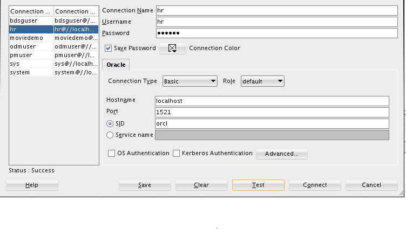Image resolution: width=406 pixels, height=229 pixels.
Task: Save the connection with Save button
Action: [145, 185]
